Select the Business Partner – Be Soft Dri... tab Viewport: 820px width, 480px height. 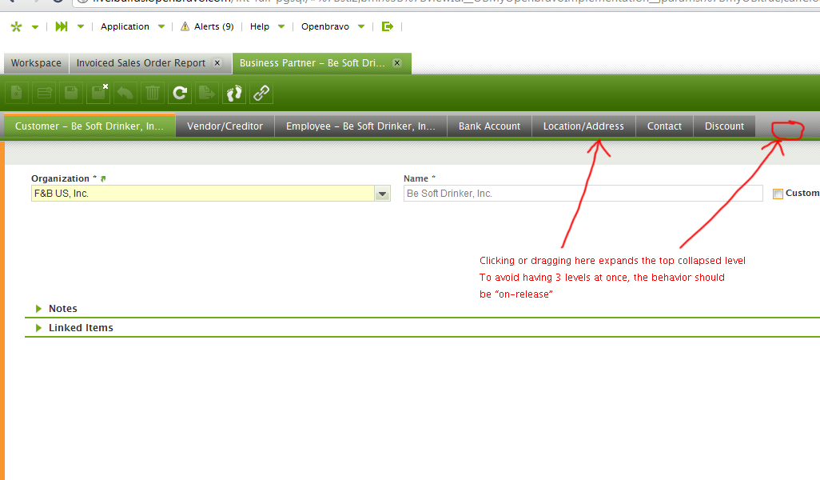[x=312, y=63]
